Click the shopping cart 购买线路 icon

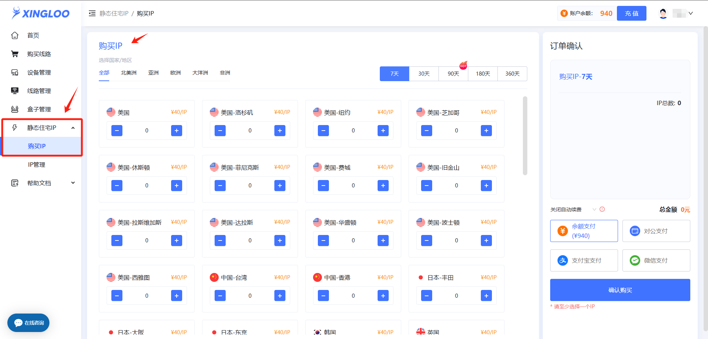[15, 54]
